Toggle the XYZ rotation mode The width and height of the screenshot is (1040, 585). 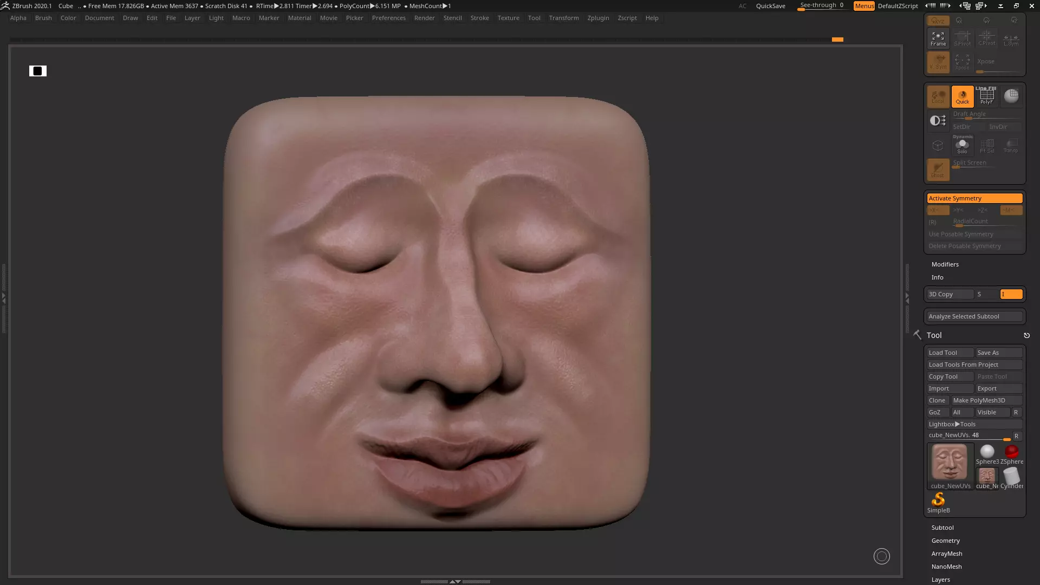tap(938, 21)
